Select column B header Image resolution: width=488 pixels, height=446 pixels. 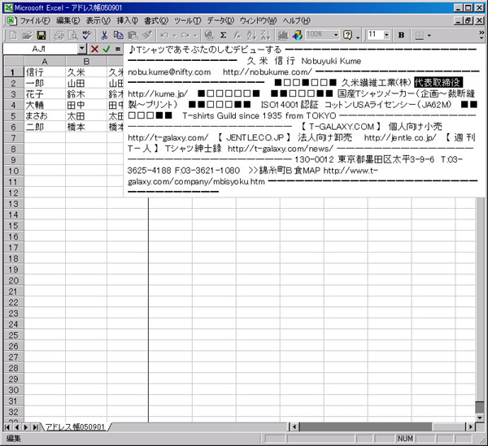[x=86, y=61]
